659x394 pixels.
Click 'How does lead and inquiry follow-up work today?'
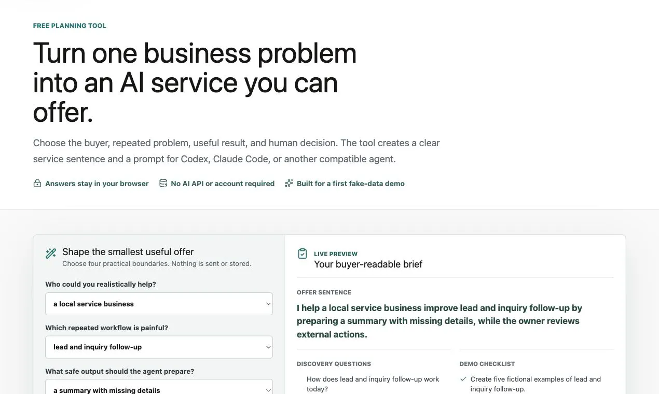(373, 384)
